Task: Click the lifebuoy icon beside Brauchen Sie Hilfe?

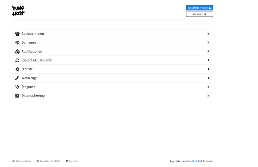Action: (38, 161)
